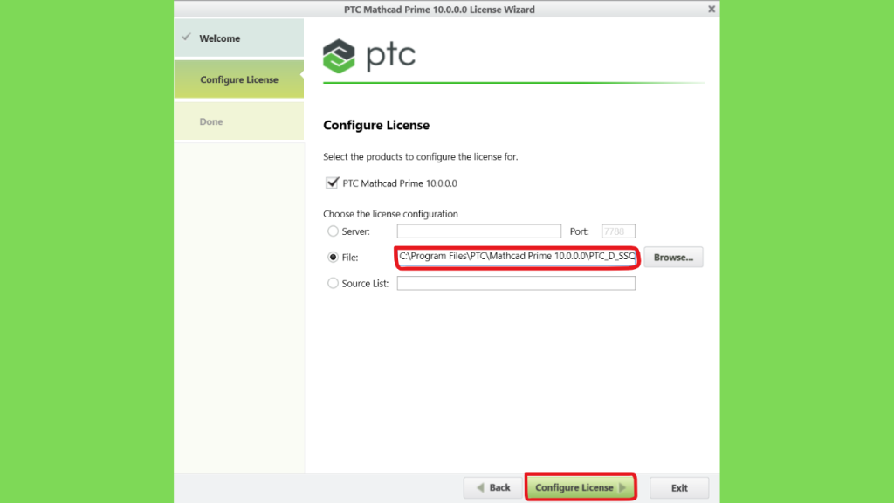This screenshot has width=894, height=503.
Task: Focus the Server address input field
Action: (x=479, y=231)
